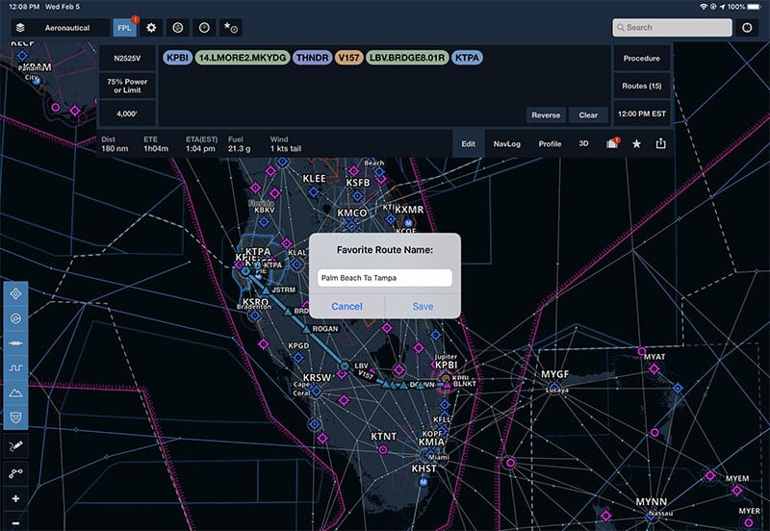Viewport: 770px width, 531px height.
Task: Switch to the NavLog tab
Action: click(x=507, y=143)
